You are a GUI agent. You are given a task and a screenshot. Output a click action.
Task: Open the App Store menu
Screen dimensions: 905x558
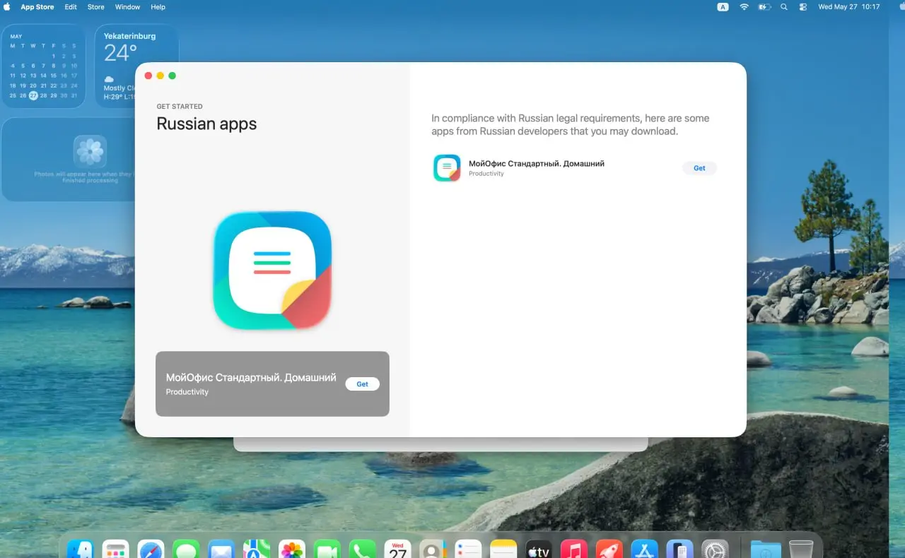37,7
